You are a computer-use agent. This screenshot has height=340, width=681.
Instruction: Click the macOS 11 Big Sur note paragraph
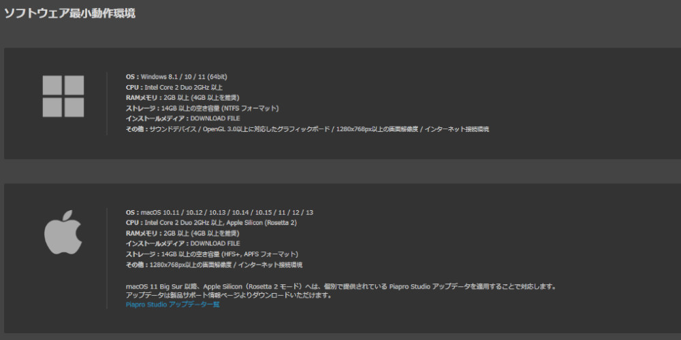pyautogui.click(x=341, y=287)
